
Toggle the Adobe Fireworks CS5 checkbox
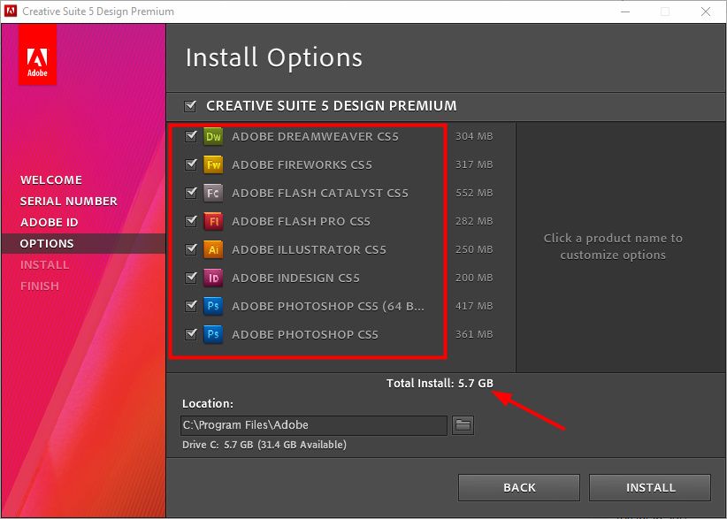(190, 164)
